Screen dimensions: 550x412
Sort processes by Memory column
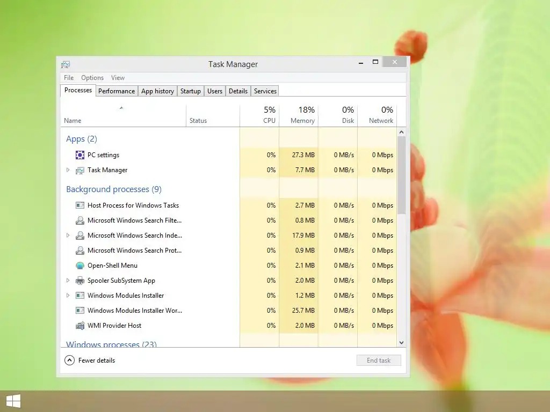click(299, 116)
